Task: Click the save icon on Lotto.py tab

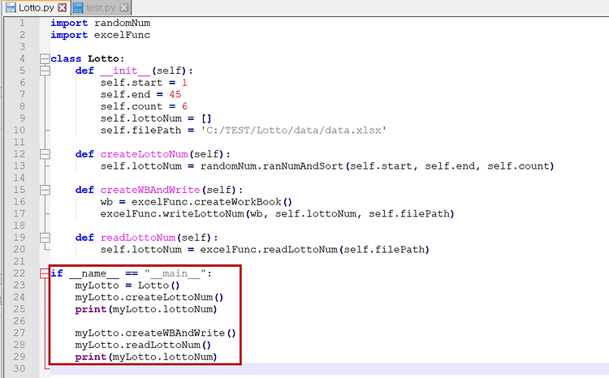Action: coord(11,7)
